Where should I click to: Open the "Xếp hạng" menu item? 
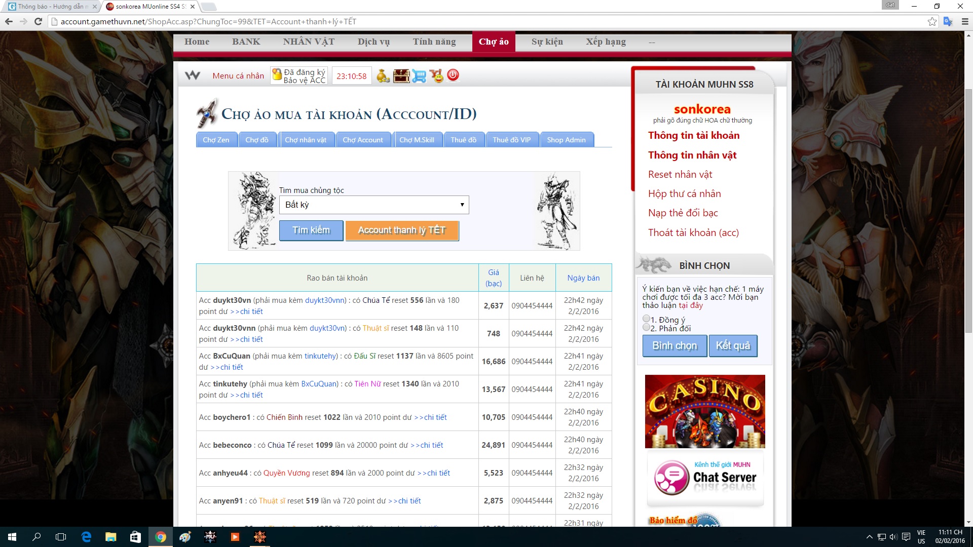[606, 42]
